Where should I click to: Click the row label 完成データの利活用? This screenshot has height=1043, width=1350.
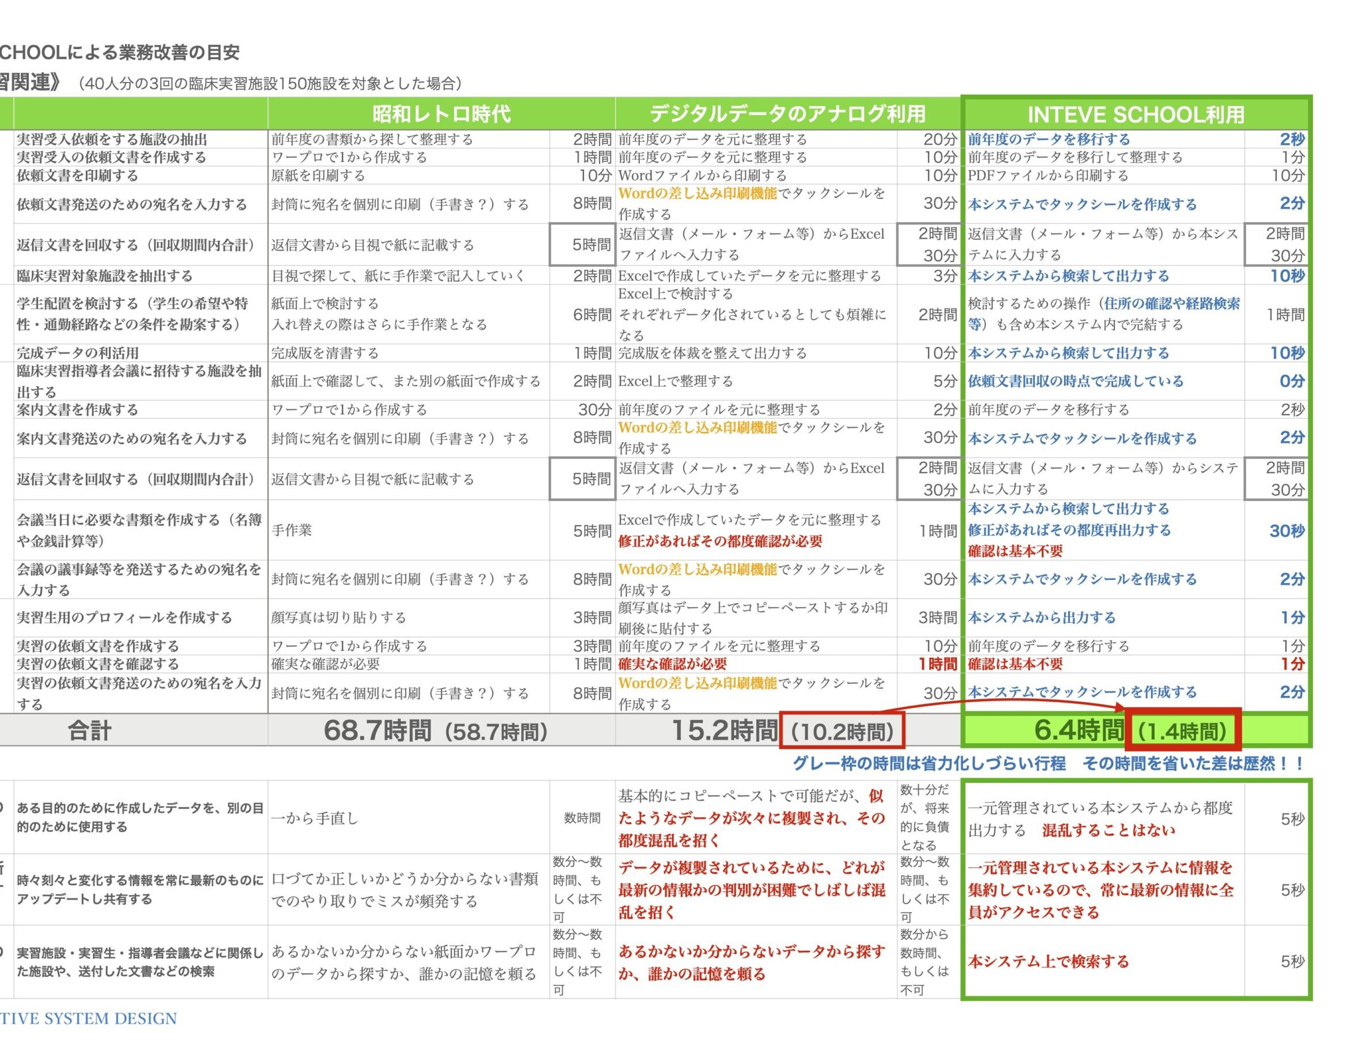pyautogui.click(x=78, y=353)
